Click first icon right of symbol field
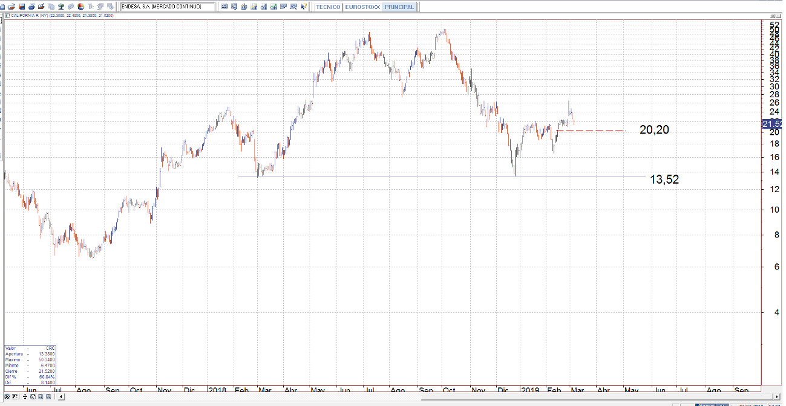 pos(224,7)
